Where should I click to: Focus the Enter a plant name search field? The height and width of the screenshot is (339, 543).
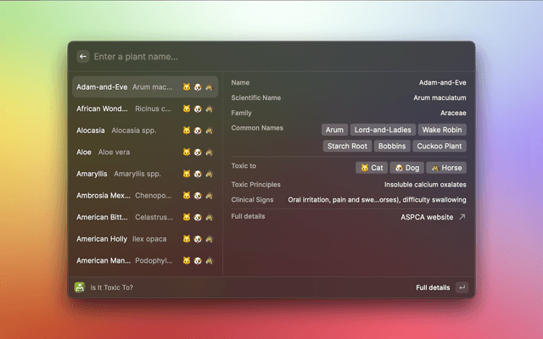click(271, 57)
